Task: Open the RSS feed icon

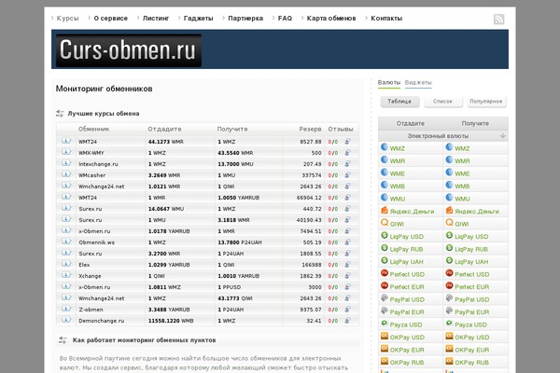Action: 498,19
